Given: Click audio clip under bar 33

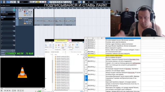Looking at the screenshot, I should (x=48, y=21).
